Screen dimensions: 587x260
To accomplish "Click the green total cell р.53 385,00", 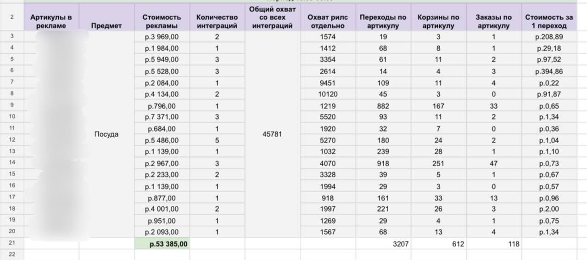I will (162, 244).
